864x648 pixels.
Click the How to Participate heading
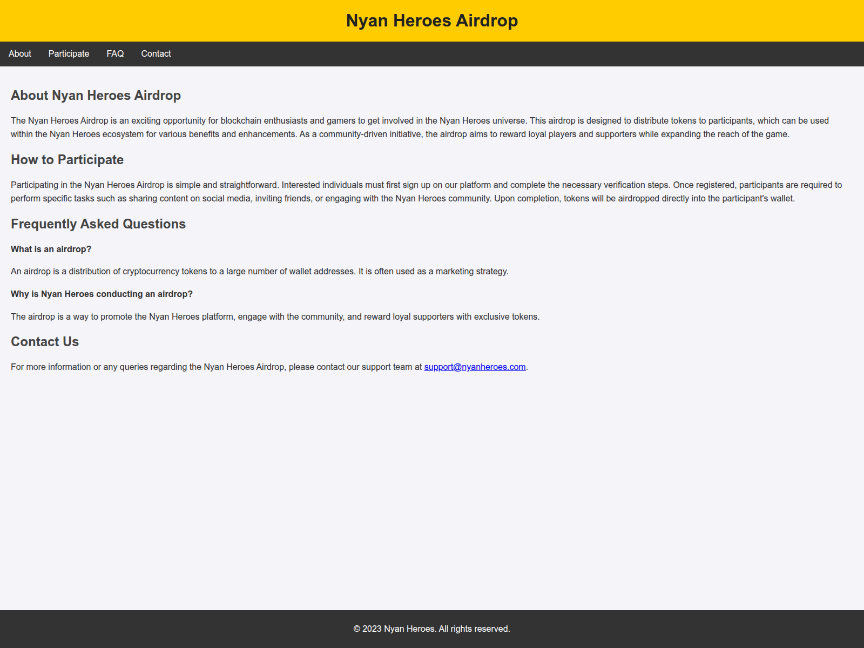[67, 159]
